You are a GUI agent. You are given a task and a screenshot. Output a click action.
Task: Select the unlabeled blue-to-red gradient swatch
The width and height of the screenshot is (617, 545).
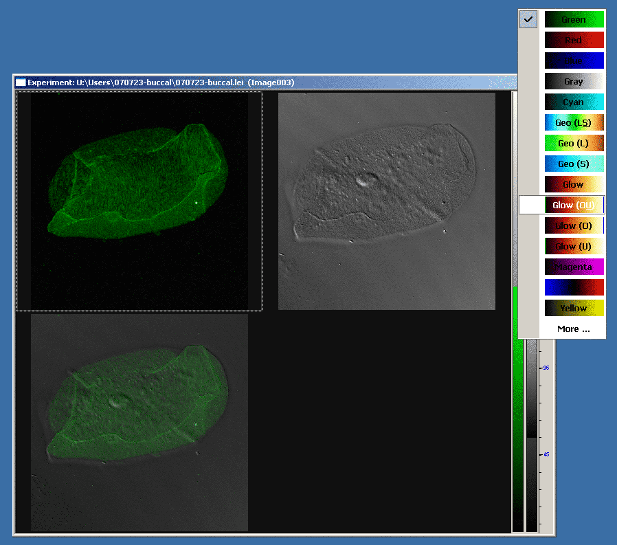coord(574,287)
